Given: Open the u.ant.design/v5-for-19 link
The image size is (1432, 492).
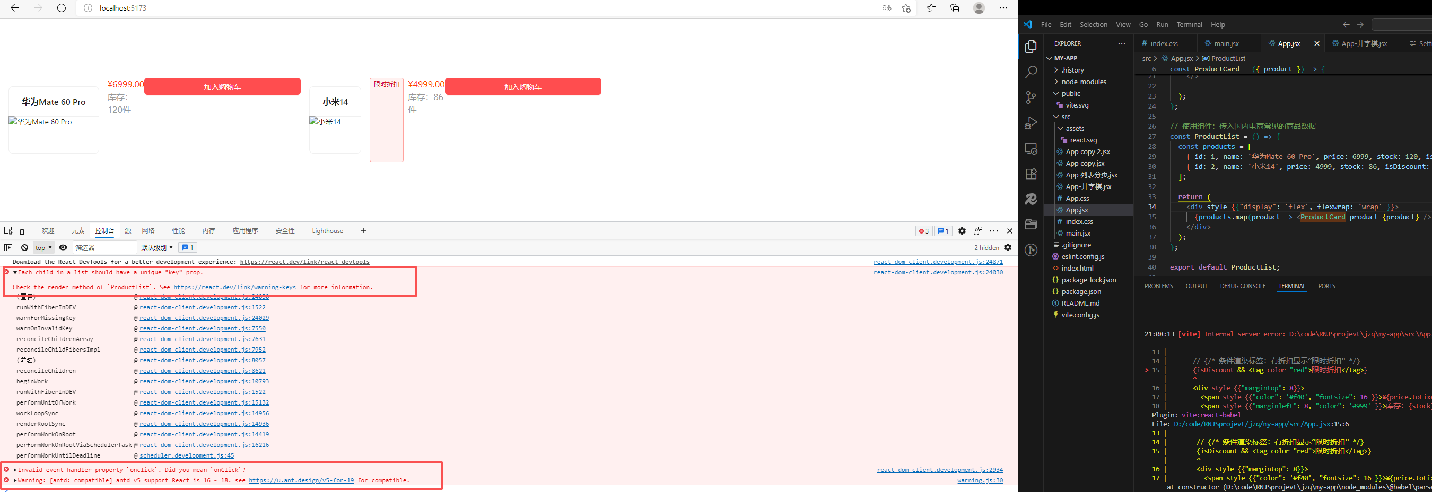Looking at the screenshot, I should pos(301,480).
